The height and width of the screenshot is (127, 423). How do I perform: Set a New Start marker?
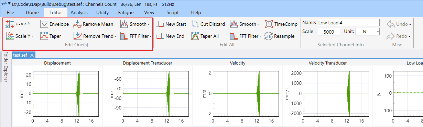pyautogui.click(x=171, y=24)
